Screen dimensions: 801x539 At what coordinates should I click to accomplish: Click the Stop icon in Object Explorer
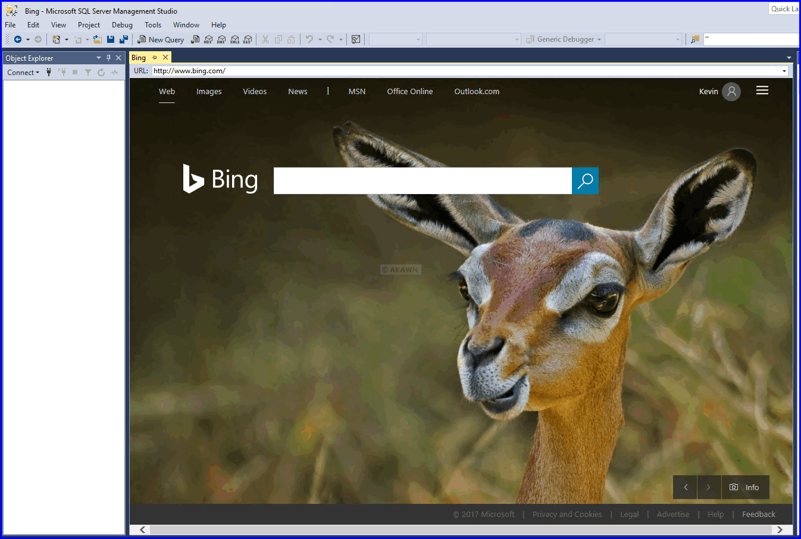(x=75, y=72)
